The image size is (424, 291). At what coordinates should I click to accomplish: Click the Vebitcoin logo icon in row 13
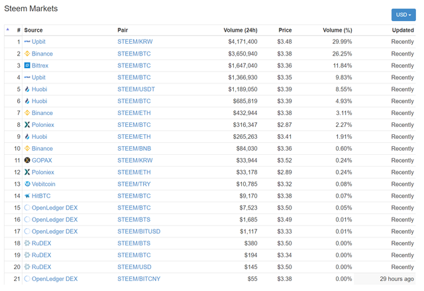tap(27, 184)
